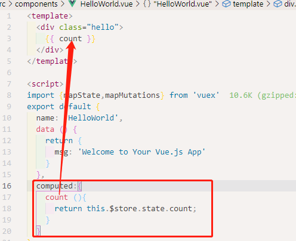
Task: Click mapMutations in the import statement
Action: (132, 95)
